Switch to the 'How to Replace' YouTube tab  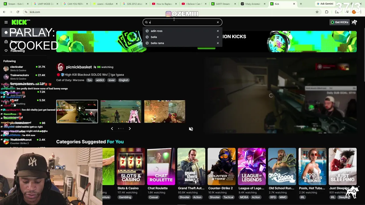click(x=164, y=4)
